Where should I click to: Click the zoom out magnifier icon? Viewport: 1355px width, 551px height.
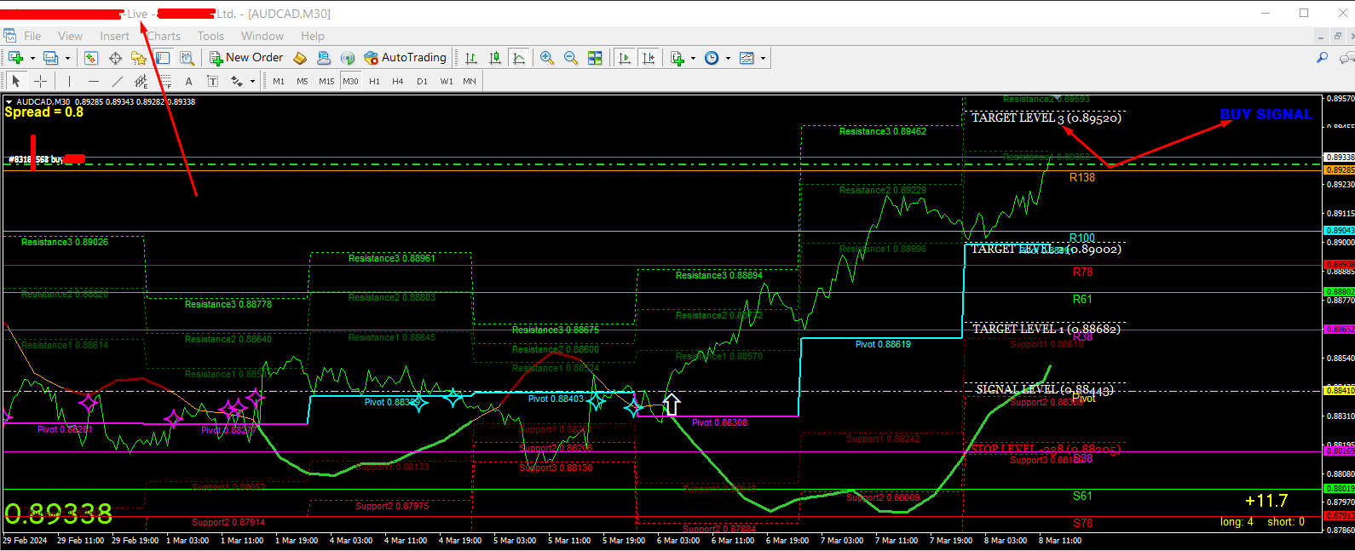[x=570, y=58]
